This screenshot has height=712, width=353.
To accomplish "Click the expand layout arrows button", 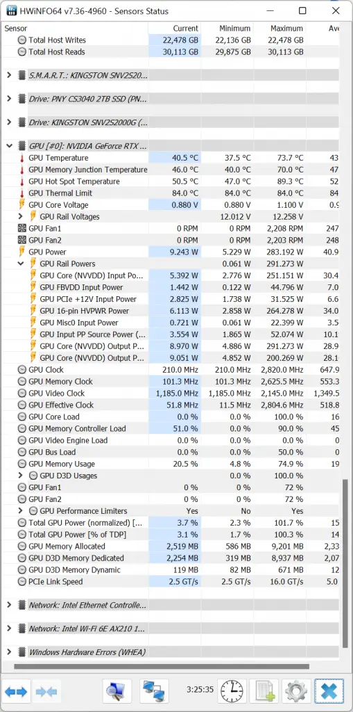I will pyautogui.click(x=17, y=692).
